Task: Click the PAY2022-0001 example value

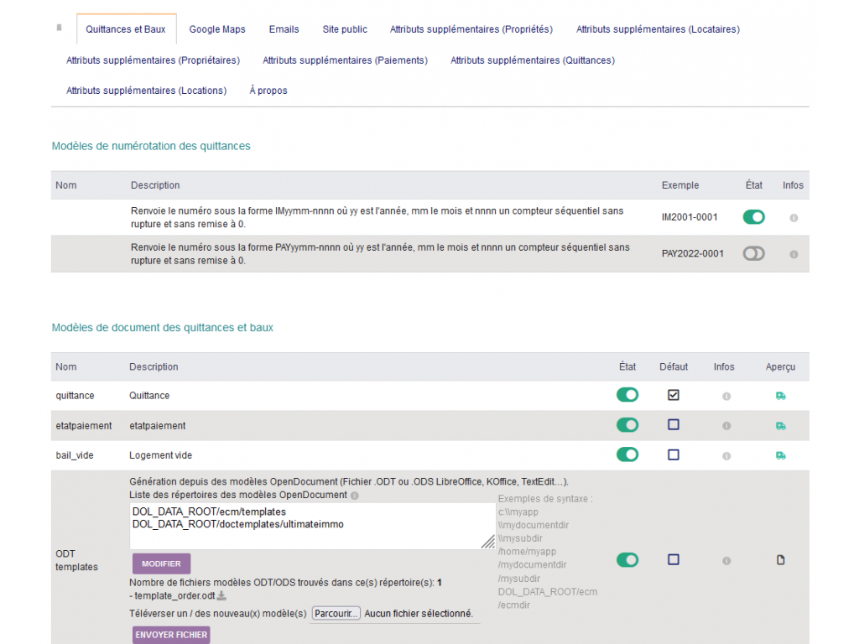Action: [692, 253]
